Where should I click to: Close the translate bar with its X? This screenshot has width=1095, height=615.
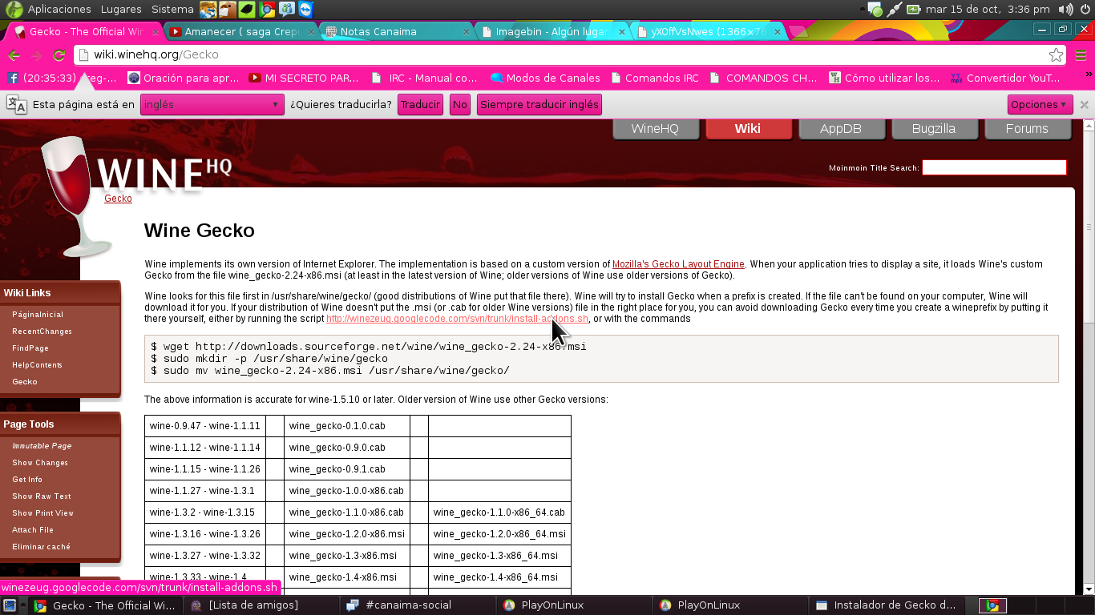tap(1085, 104)
